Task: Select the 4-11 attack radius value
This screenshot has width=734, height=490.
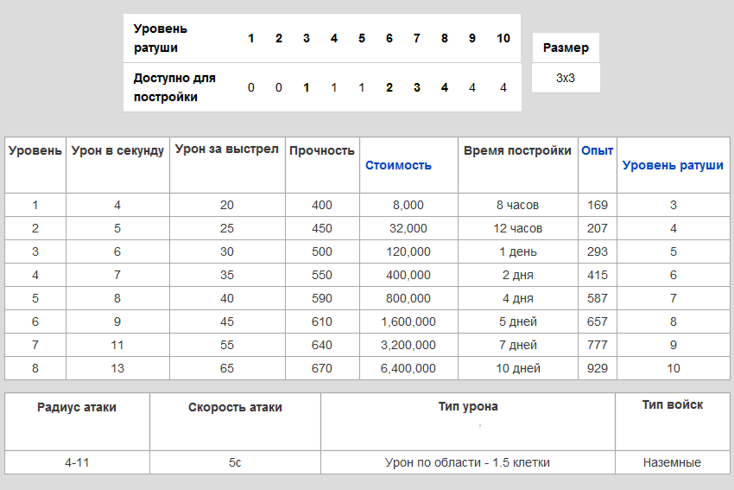Action: pos(77,462)
